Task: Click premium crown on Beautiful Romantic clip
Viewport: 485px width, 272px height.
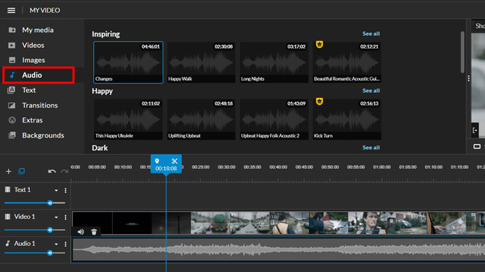Action: click(x=319, y=44)
